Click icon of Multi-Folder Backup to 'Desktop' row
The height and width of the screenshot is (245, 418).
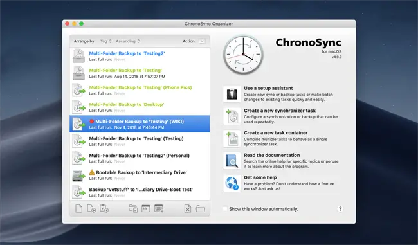pyautogui.click(x=78, y=107)
